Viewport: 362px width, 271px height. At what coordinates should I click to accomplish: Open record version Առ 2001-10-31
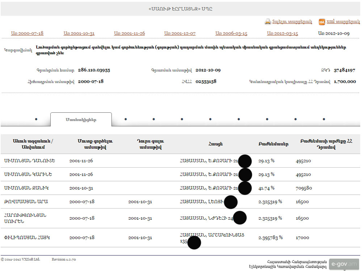pyautogui.click(x=79, y=33)
